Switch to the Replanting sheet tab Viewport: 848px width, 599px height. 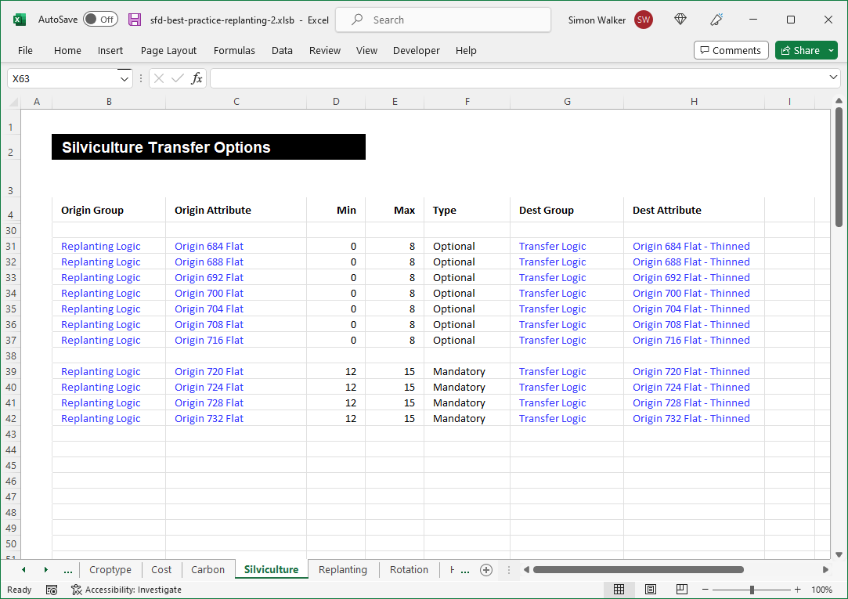tap(342, 570)
